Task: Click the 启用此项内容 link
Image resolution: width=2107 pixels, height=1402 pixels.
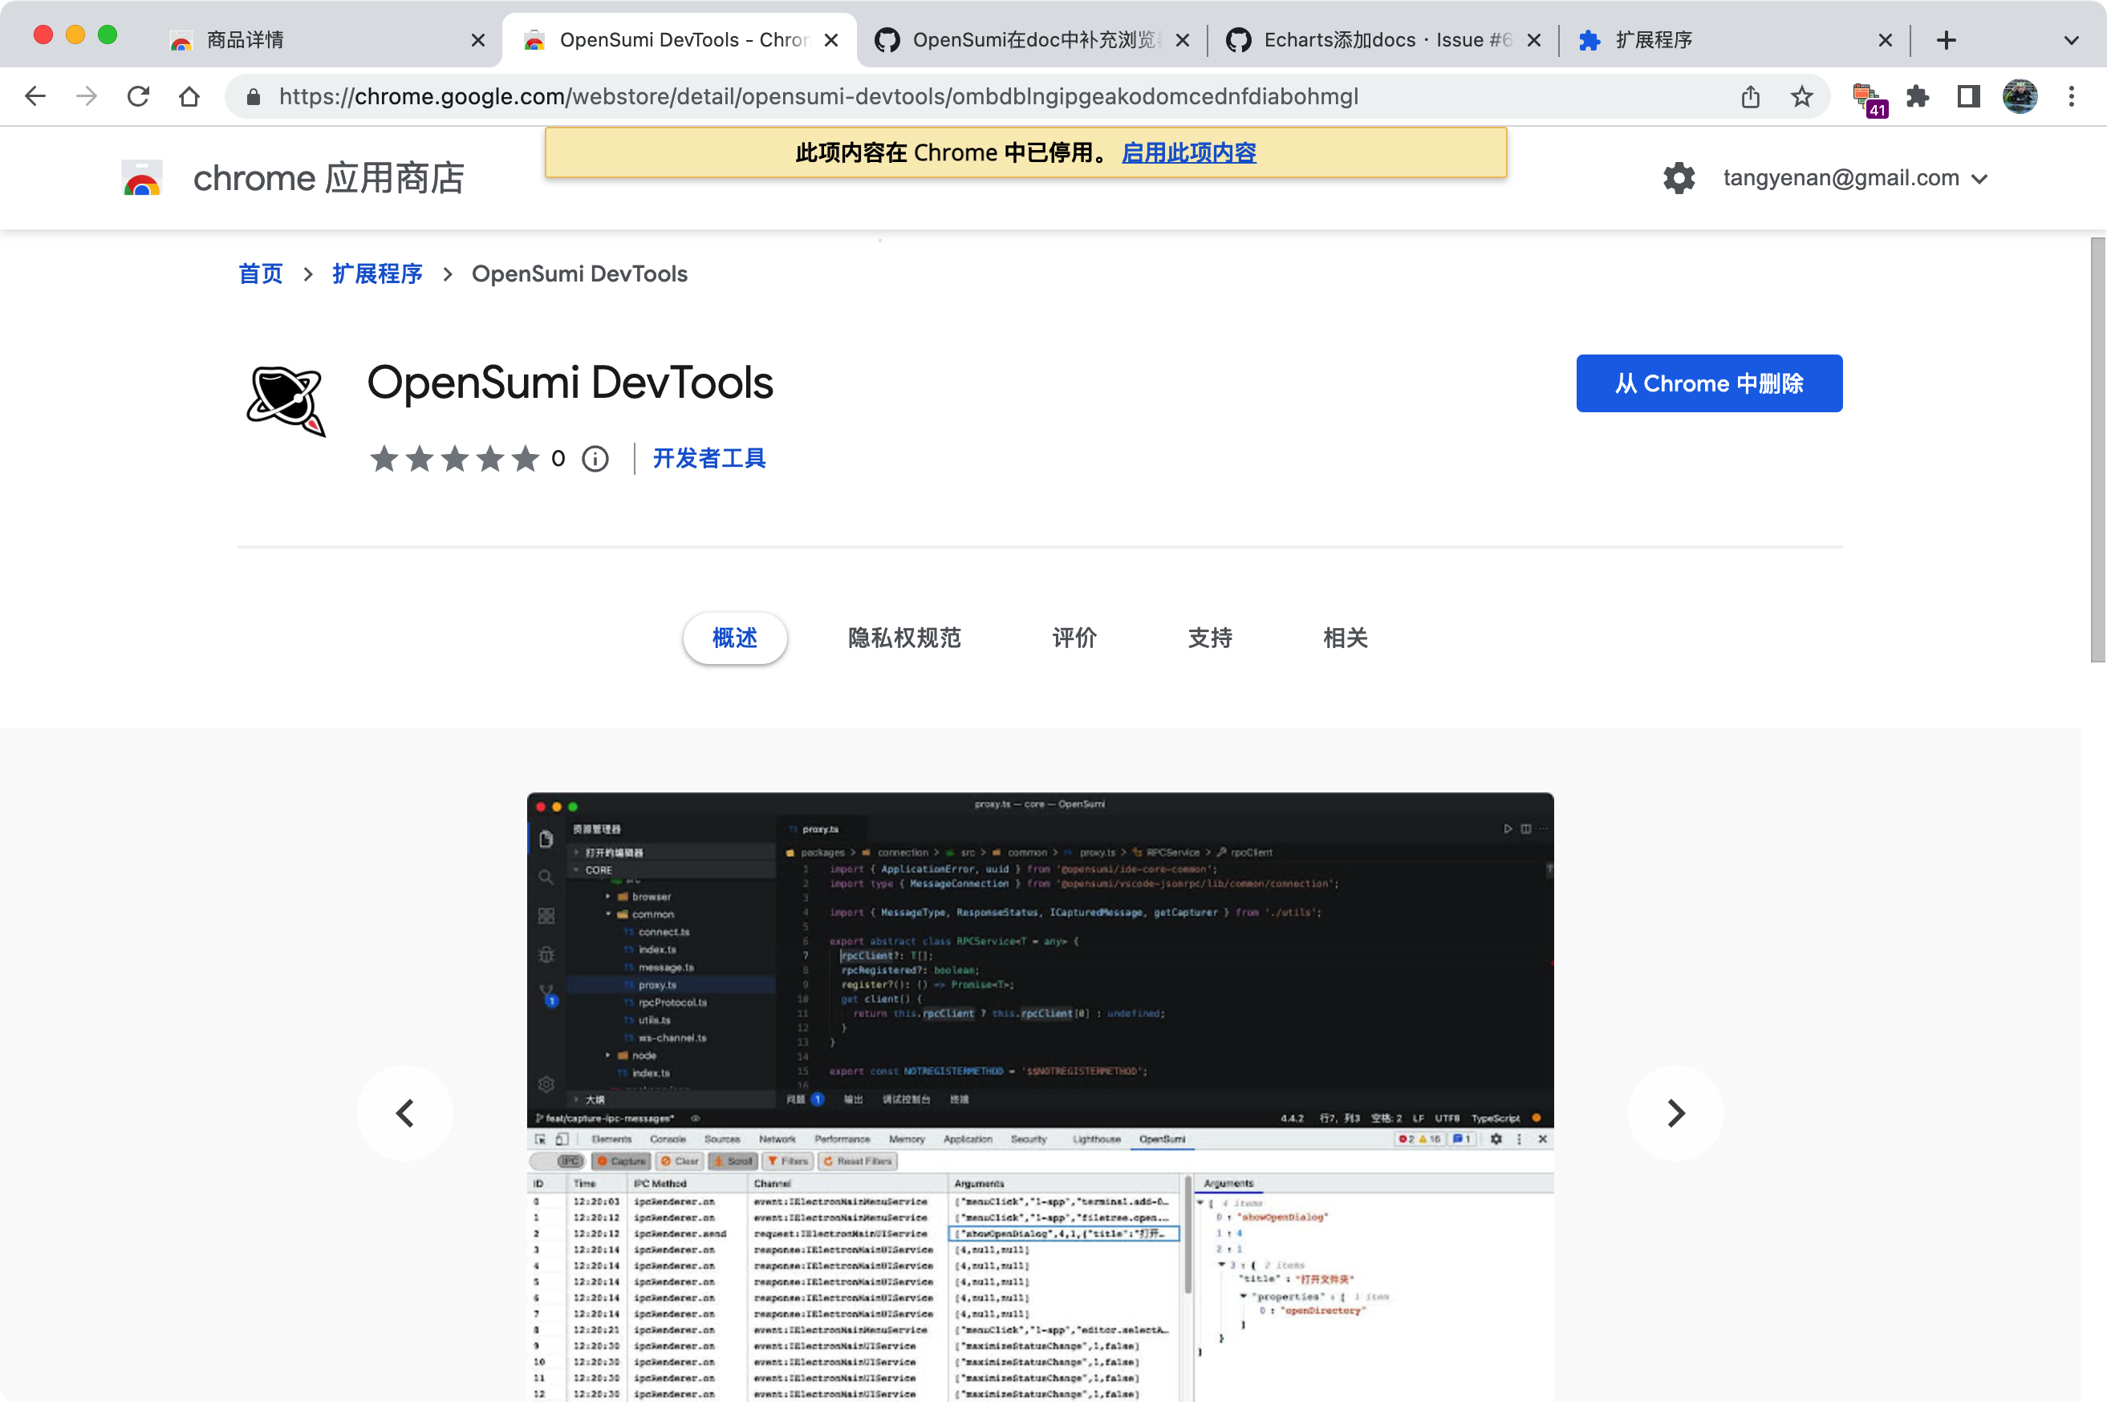Action: click(1187, 153)
